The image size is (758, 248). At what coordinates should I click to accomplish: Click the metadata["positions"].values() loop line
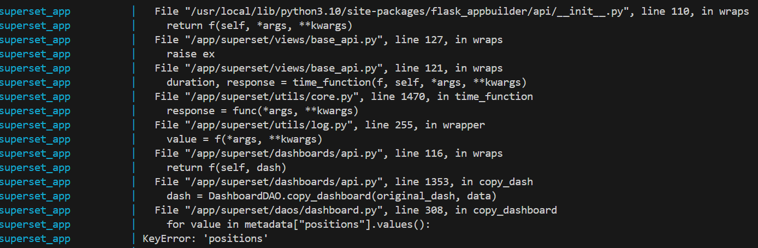click(x=298, y=225)
